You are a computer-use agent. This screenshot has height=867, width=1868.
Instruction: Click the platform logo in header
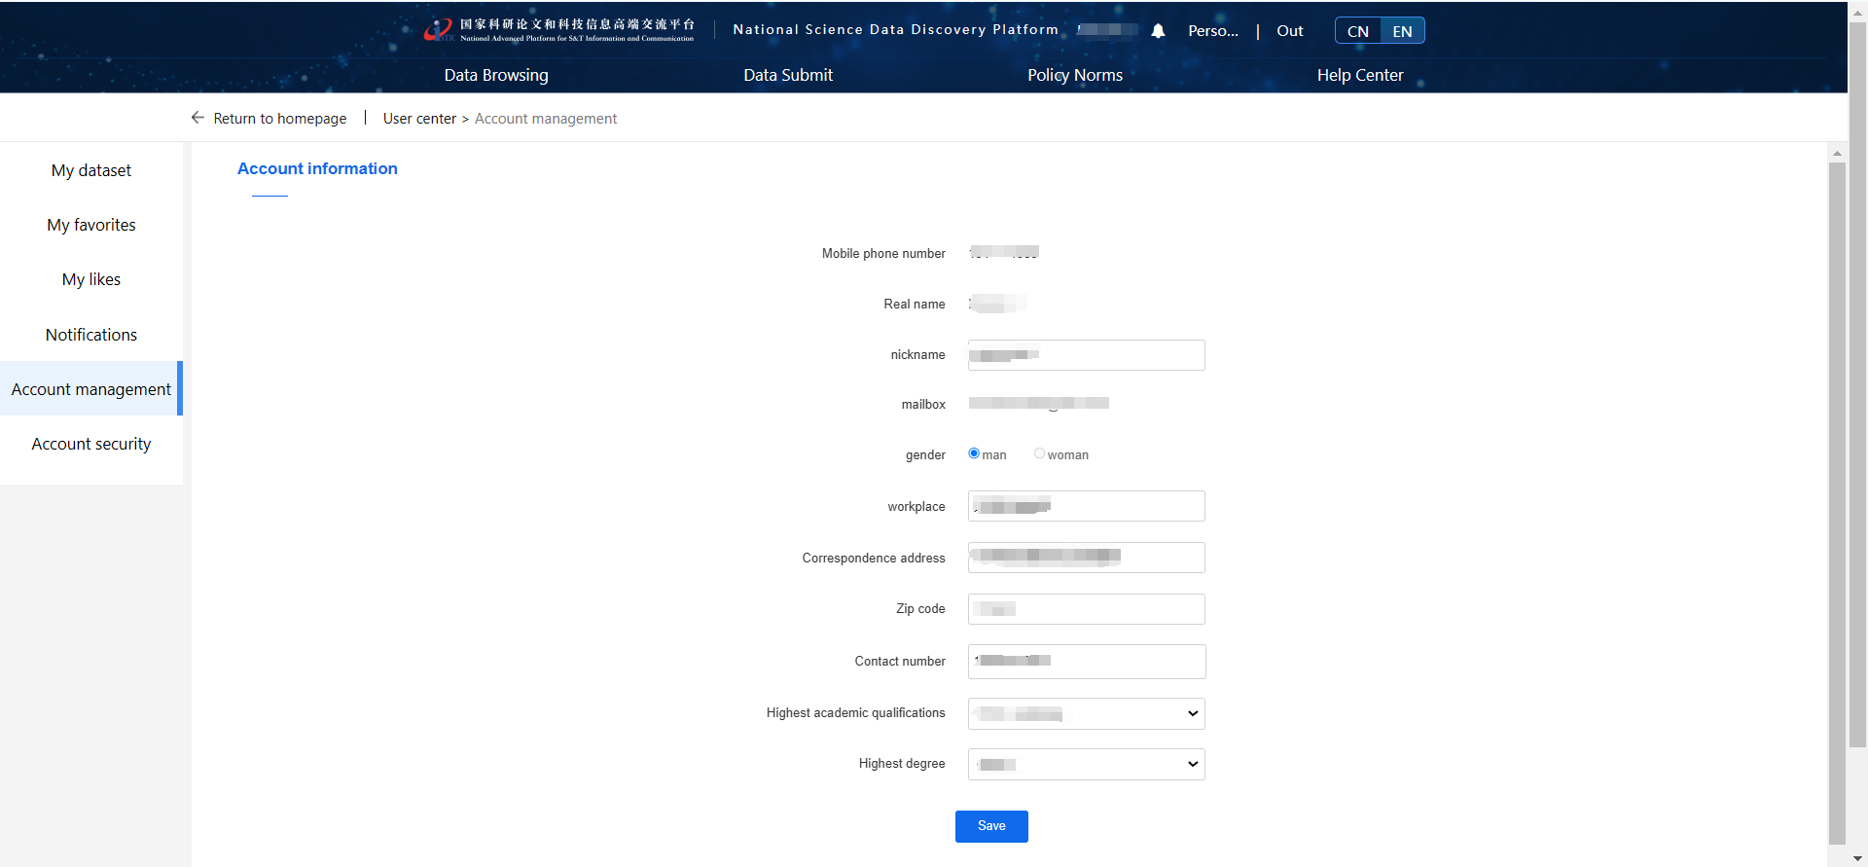click(559, 30)
